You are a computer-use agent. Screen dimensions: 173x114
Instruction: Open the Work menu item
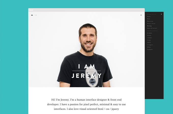coord(149,19)
